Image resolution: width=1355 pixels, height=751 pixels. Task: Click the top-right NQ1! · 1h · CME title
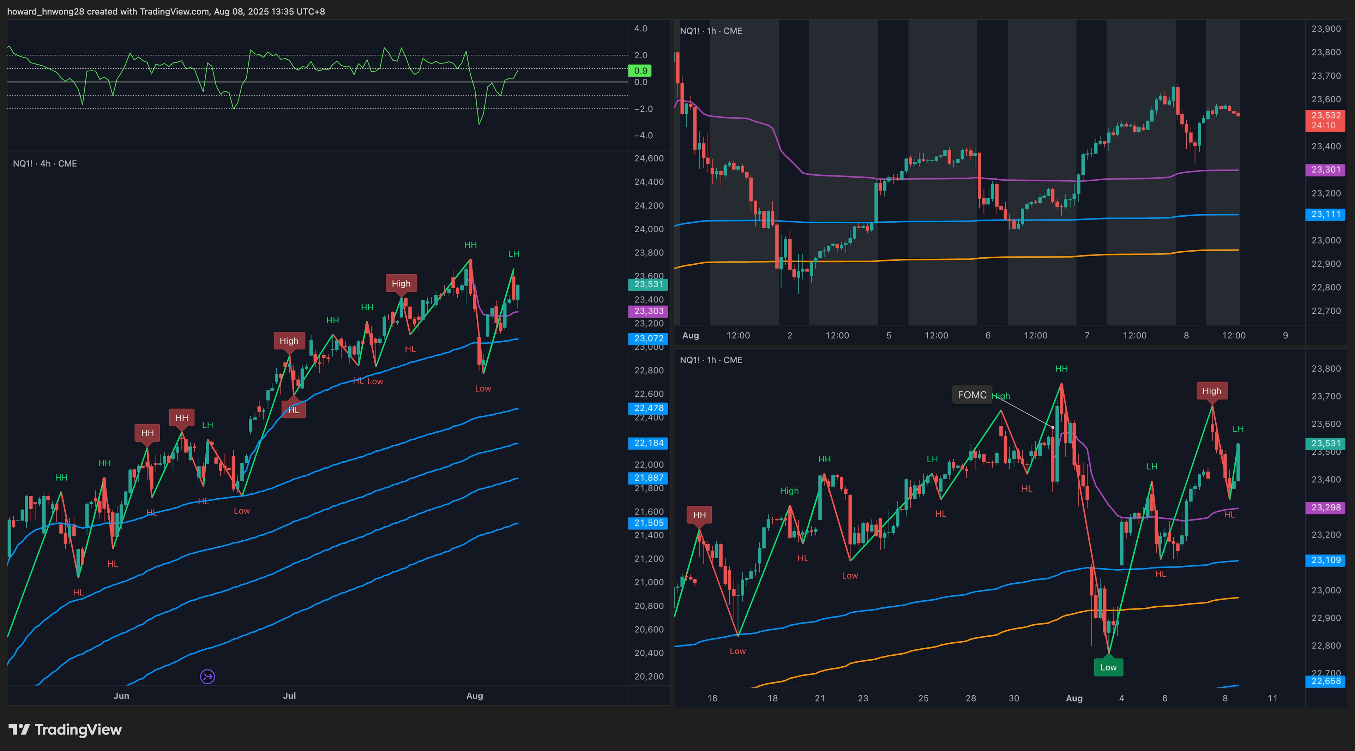pos(711,31)
